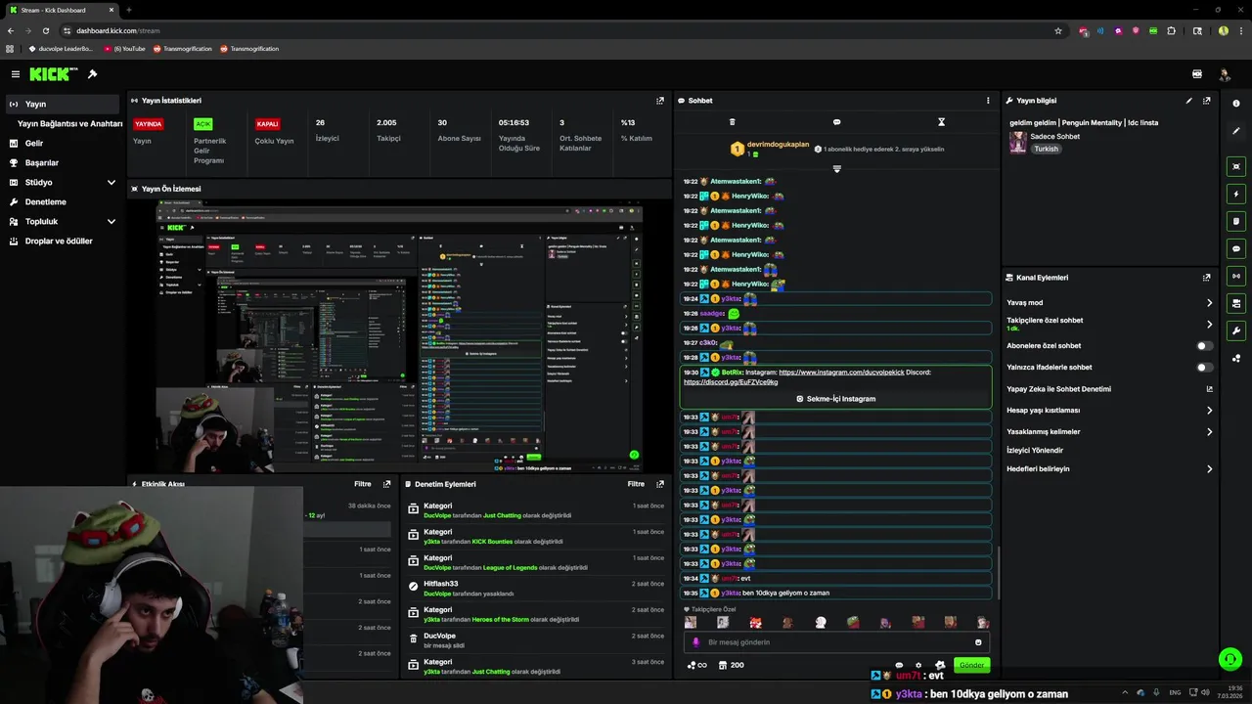Open Yasaklanmış kelimeler chevron
This screenshot has height=704, width=1252.
[1209, 432]
